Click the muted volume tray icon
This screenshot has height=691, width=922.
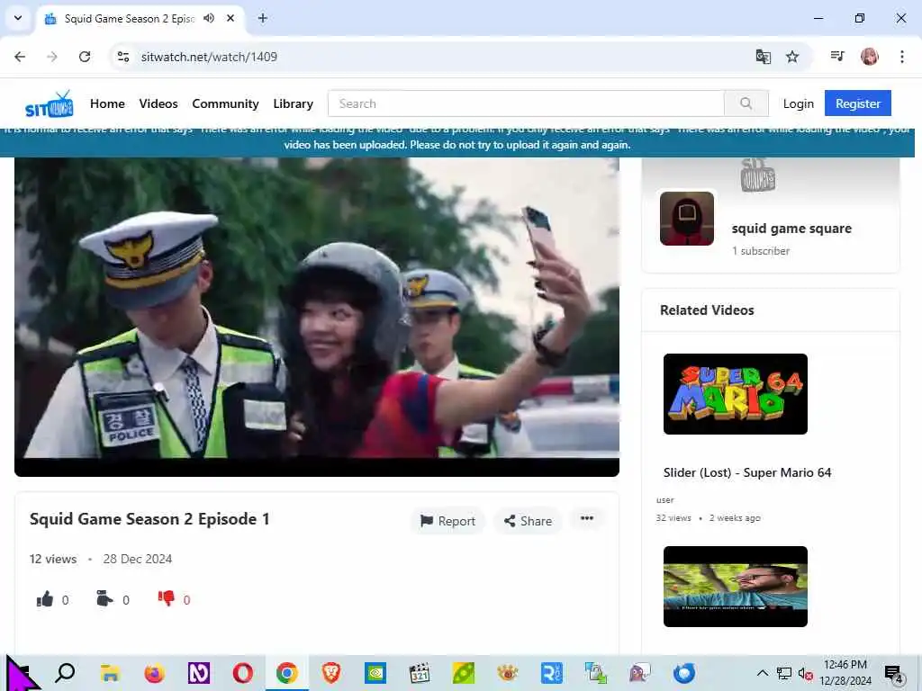805,673
